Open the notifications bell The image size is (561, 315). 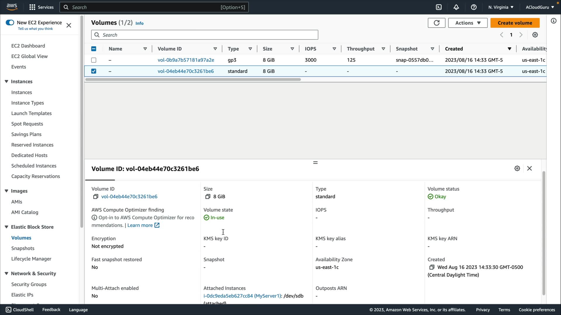456,7
